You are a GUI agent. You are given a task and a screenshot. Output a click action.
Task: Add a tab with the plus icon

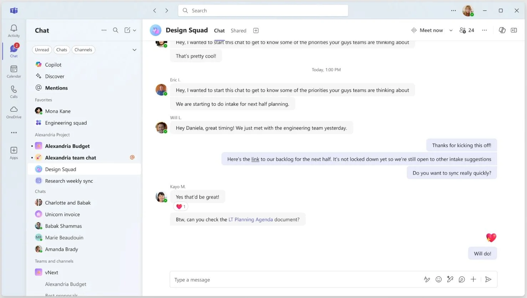[256, 31]
